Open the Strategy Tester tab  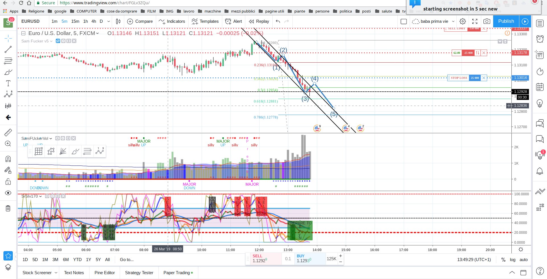(x=139, y=273)
